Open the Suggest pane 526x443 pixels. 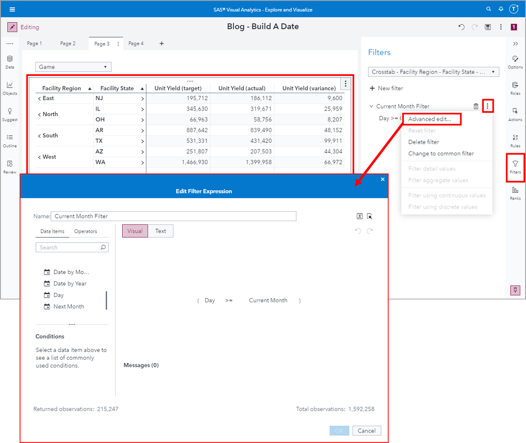click(x=9, y=115)
